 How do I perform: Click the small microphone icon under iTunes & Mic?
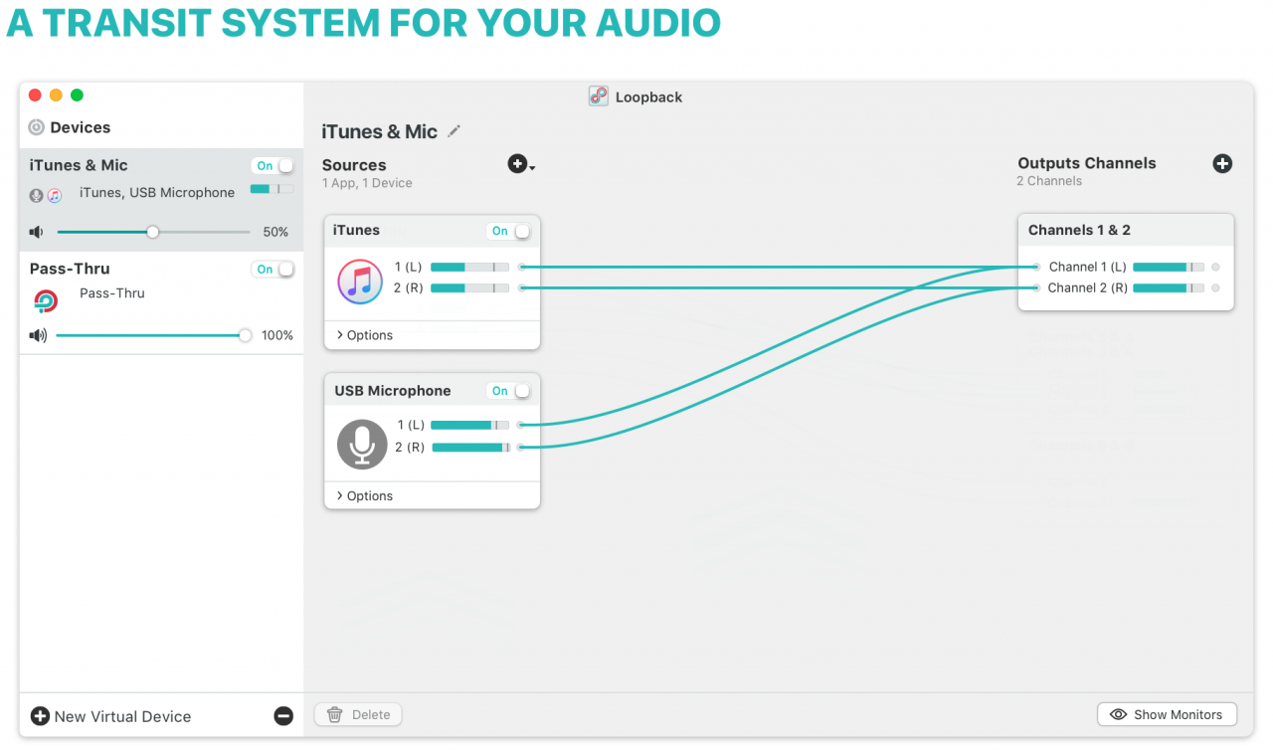click(37, 196)
